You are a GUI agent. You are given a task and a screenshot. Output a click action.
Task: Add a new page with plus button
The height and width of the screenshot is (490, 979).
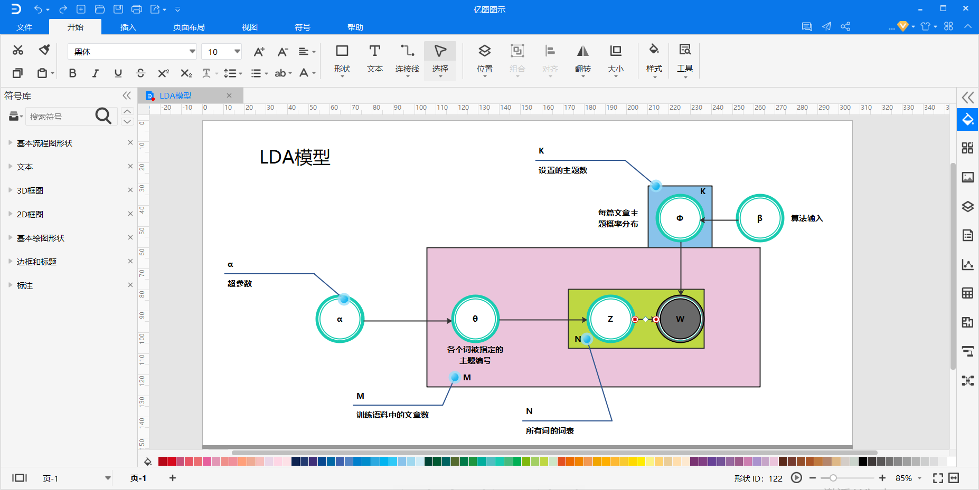(173, 478)
